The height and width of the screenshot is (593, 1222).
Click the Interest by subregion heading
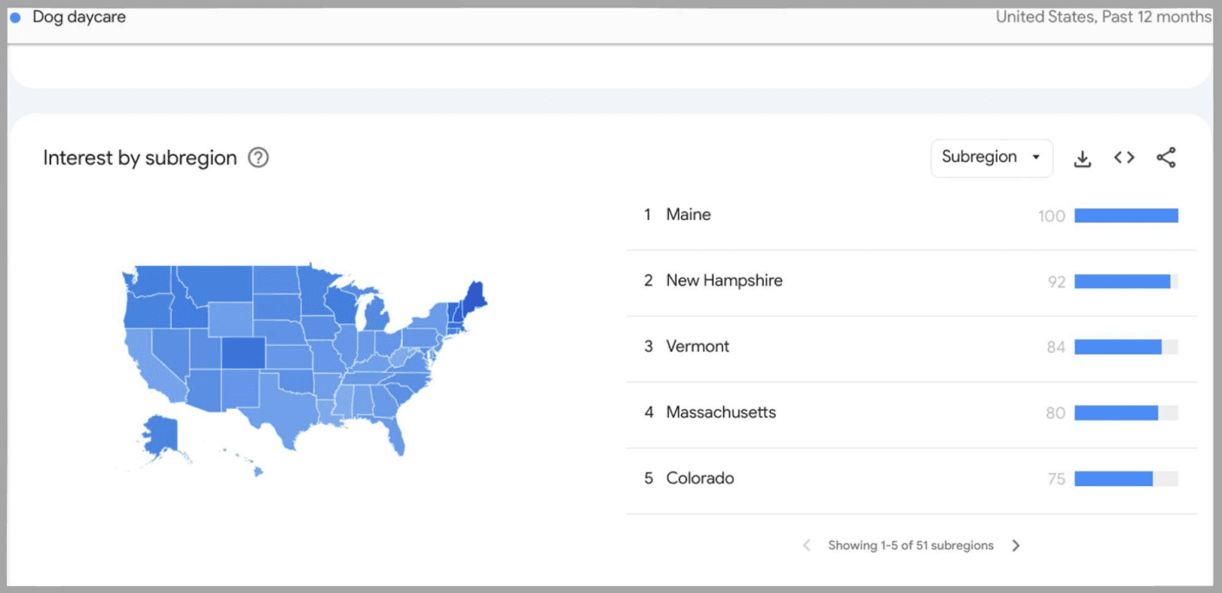[x=140, y=157]
